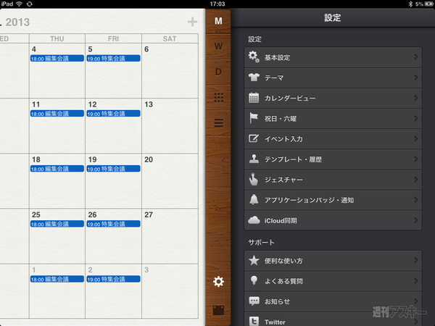Expand カレンダービュー row chevron

pyautogui.click(x=416, y=98)
